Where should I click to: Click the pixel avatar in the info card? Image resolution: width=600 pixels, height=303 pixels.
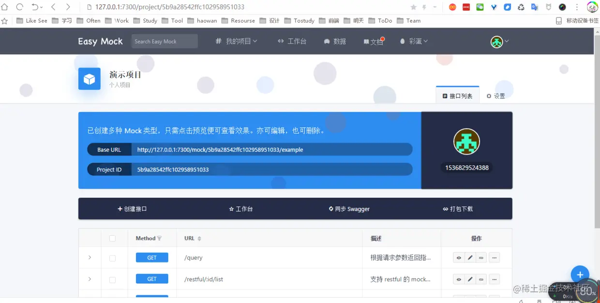point(466,142)
